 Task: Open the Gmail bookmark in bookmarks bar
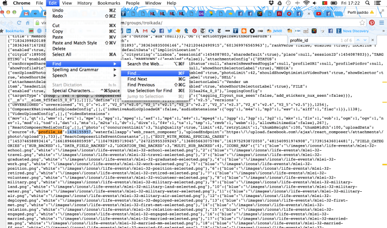pos(145,31)
